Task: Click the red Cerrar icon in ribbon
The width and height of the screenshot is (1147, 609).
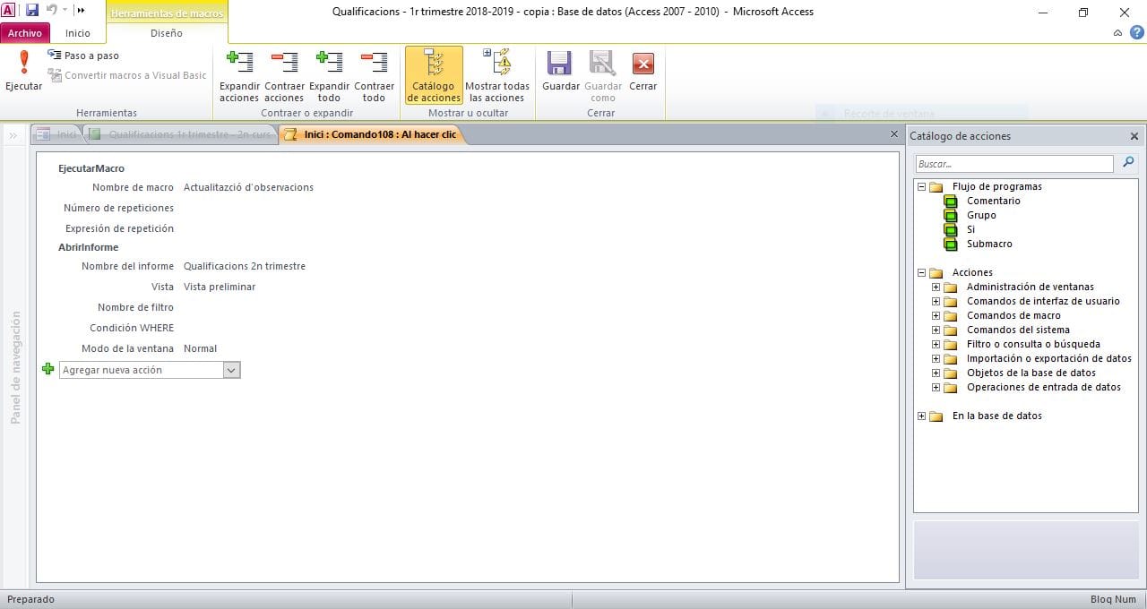Action: (x=642, y=64)
